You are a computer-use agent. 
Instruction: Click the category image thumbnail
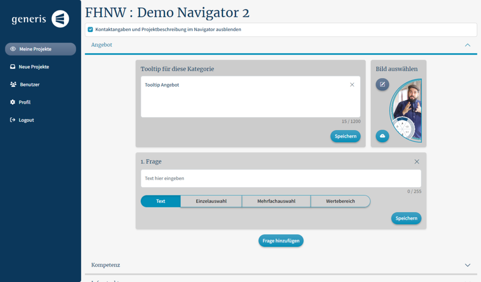click(x=405, y=111)
